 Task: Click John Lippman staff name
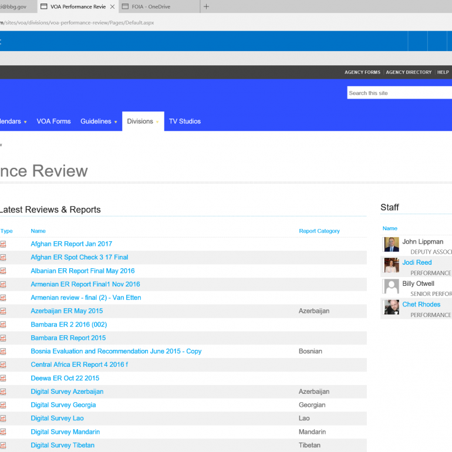tap(423, 242)
